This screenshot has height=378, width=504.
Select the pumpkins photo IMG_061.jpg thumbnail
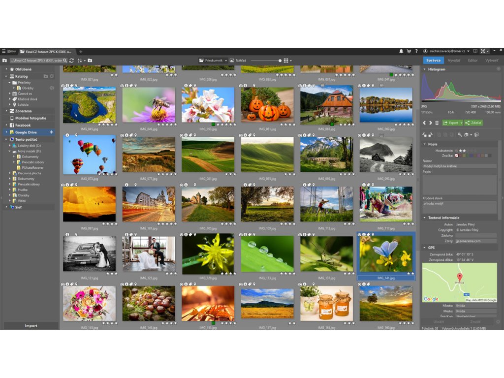pyautogui.click(x=267, y=104)
